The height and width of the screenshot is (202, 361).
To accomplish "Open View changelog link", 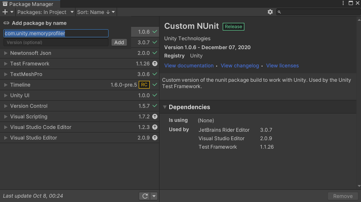I will [240, 66].
